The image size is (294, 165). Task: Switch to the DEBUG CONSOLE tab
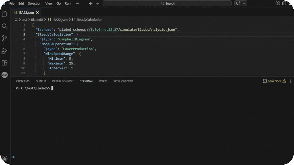63,81
